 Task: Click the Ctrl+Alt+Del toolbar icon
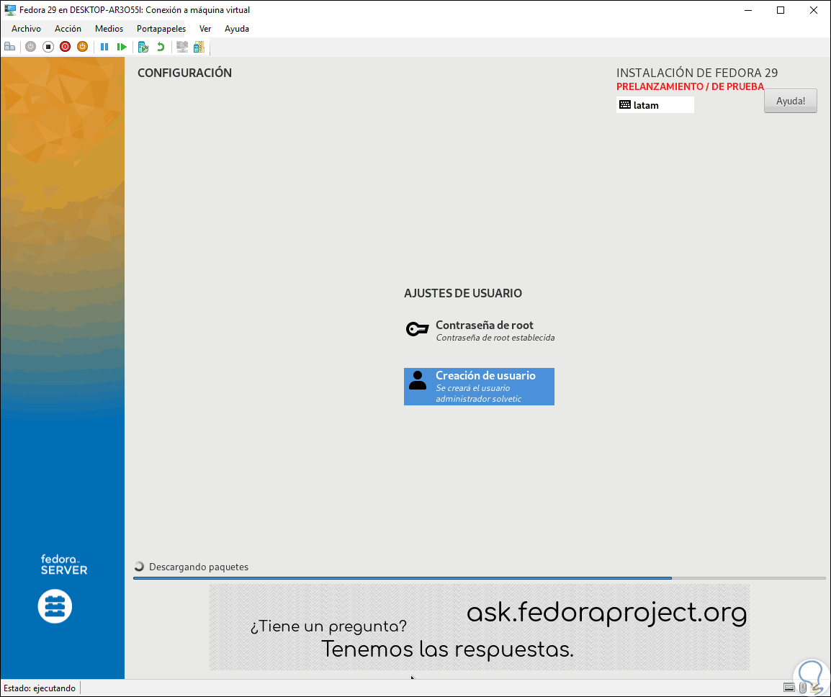click(x=9, y=48)
